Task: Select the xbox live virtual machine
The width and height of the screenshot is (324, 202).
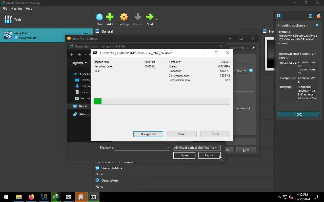Action: tap(47, 35)
